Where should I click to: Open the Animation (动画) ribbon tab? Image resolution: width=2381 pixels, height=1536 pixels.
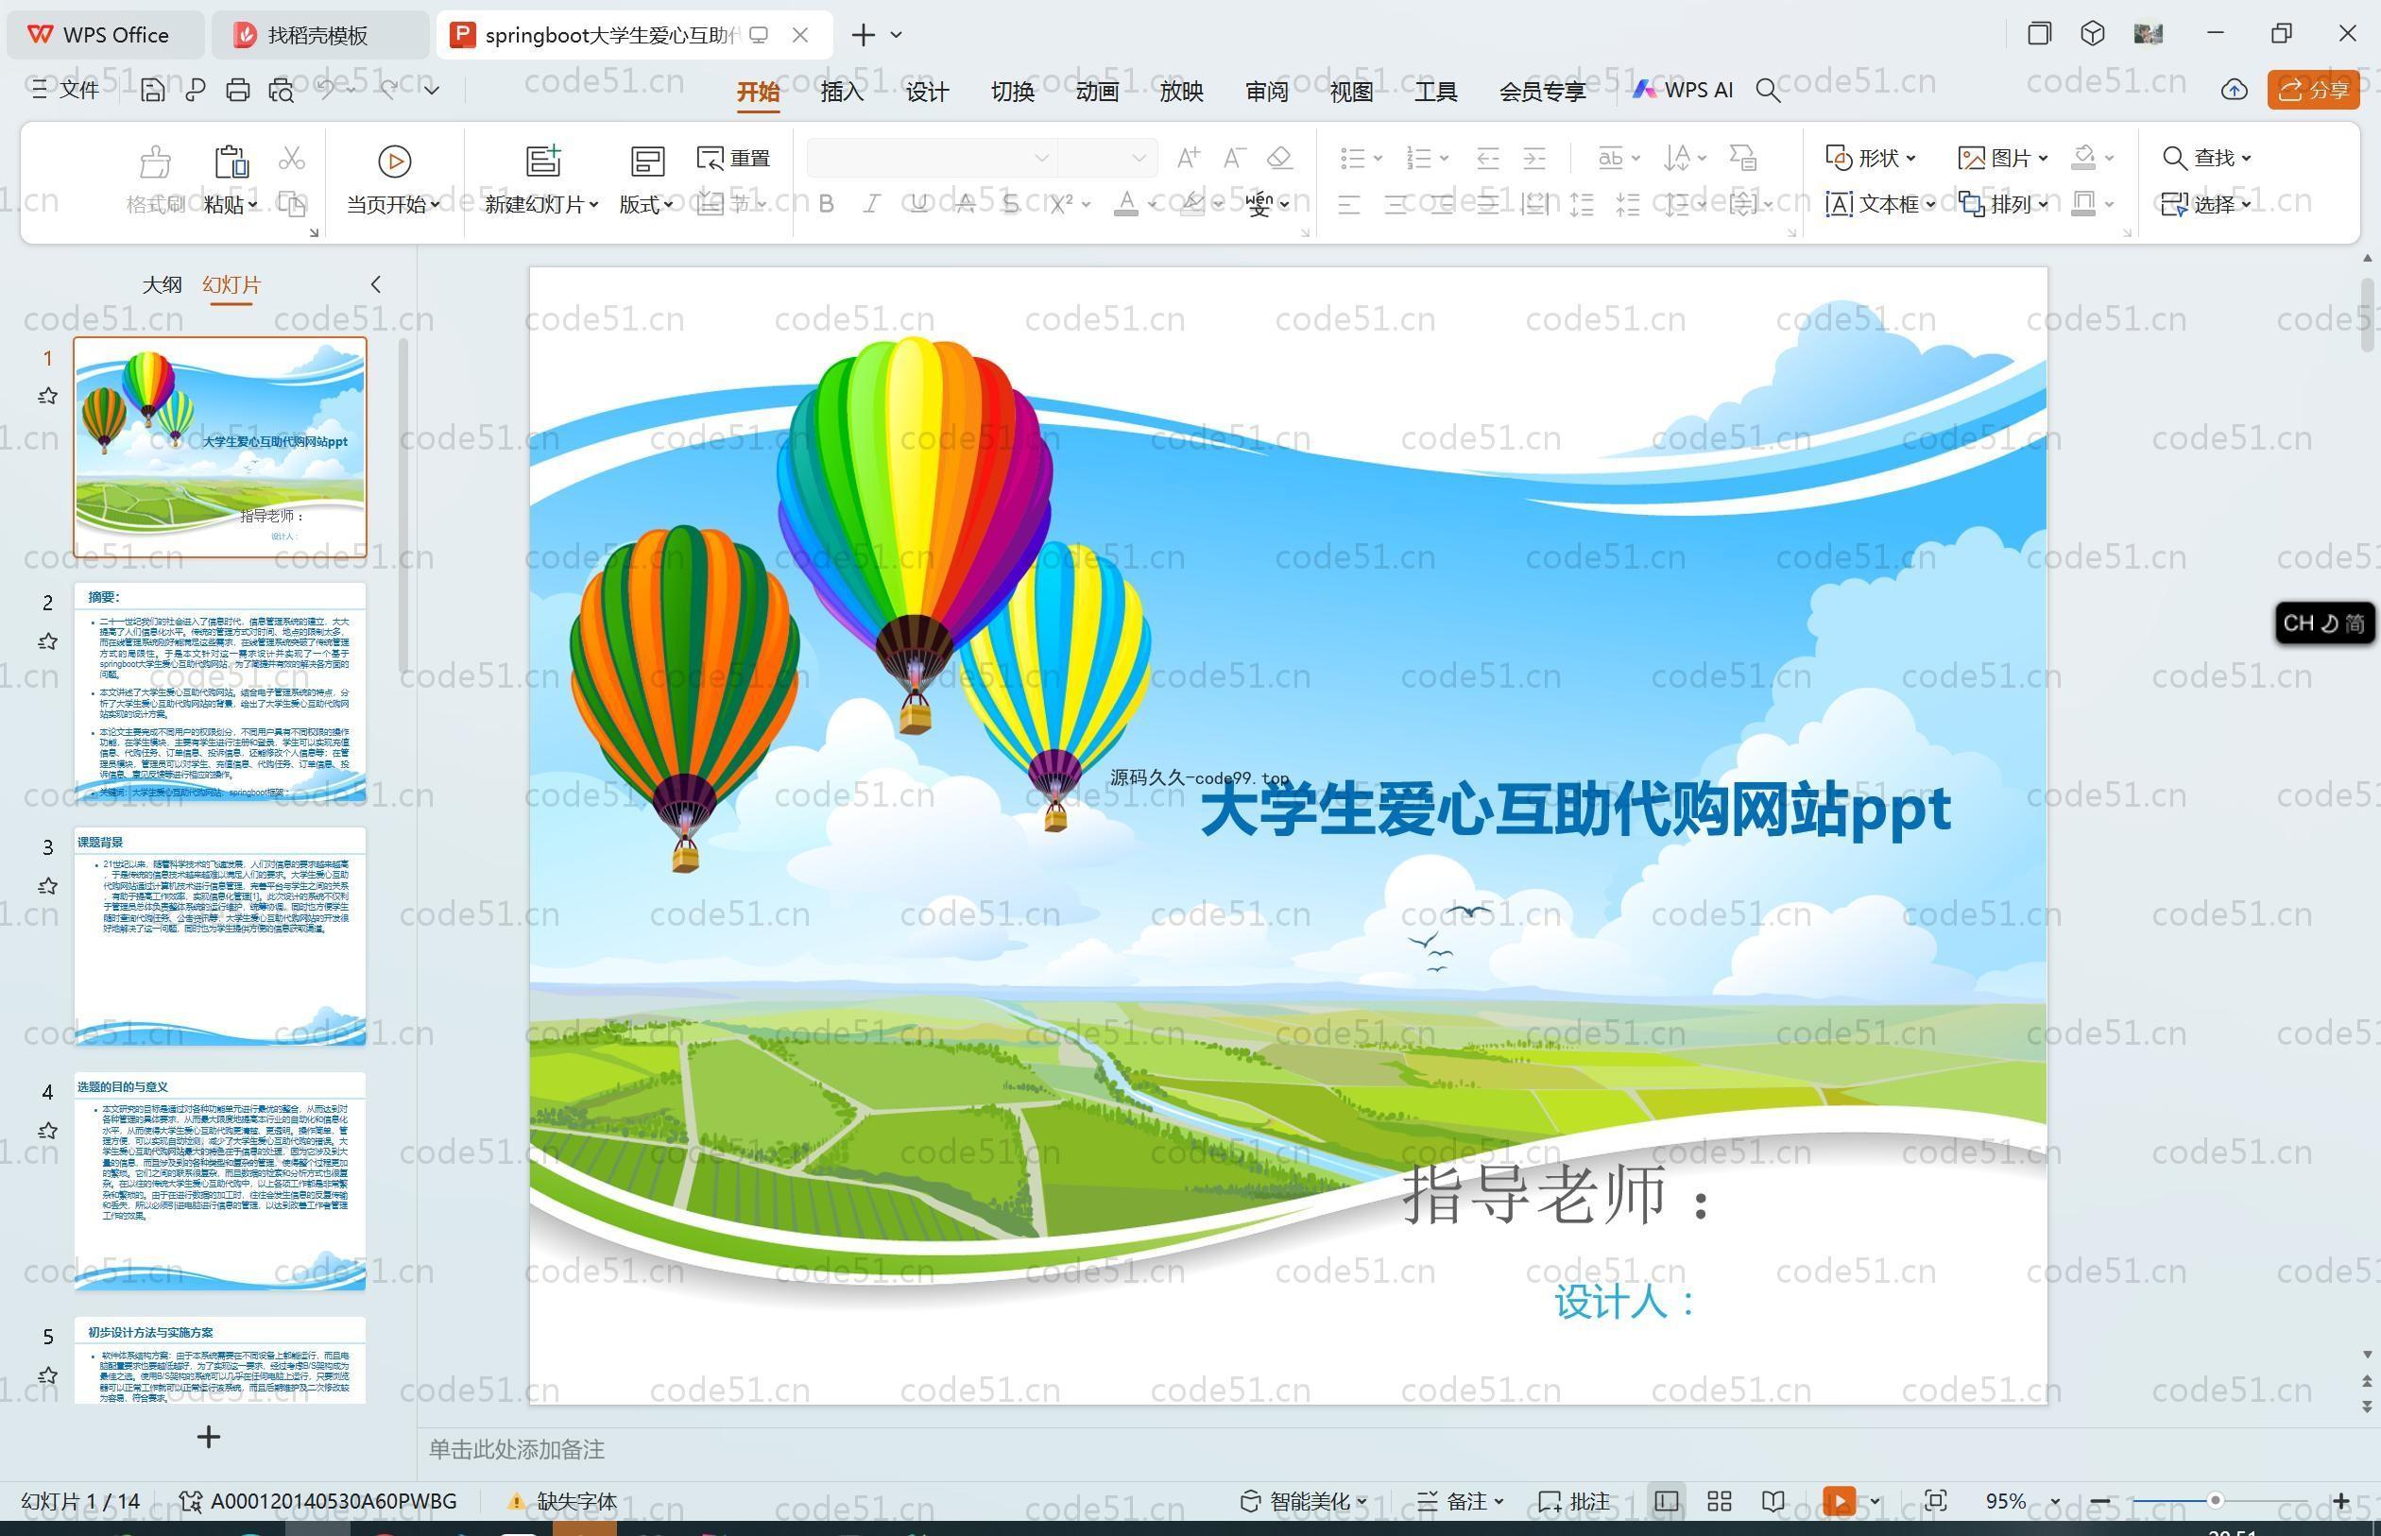pyautogui.click(x=1097, y=92)
